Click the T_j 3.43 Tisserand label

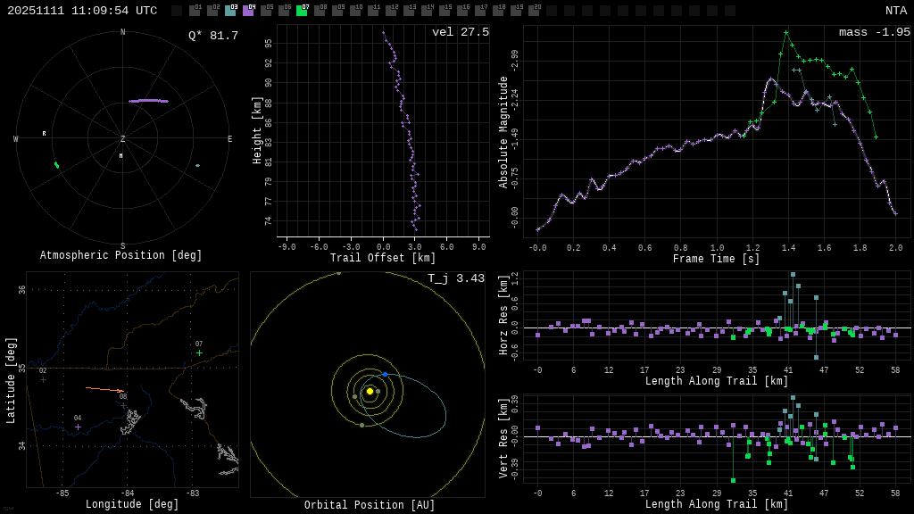click(x=455, y=278)
